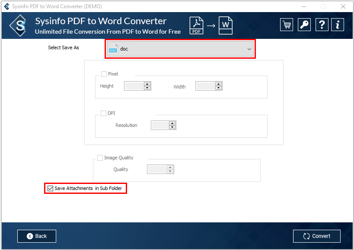354x250 pixels.
Task: Click the Word document icon in header
Action: [225, 25]
